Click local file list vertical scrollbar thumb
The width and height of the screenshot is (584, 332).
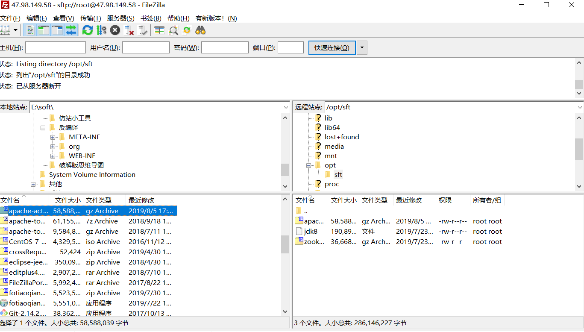(x=285, y=244)
